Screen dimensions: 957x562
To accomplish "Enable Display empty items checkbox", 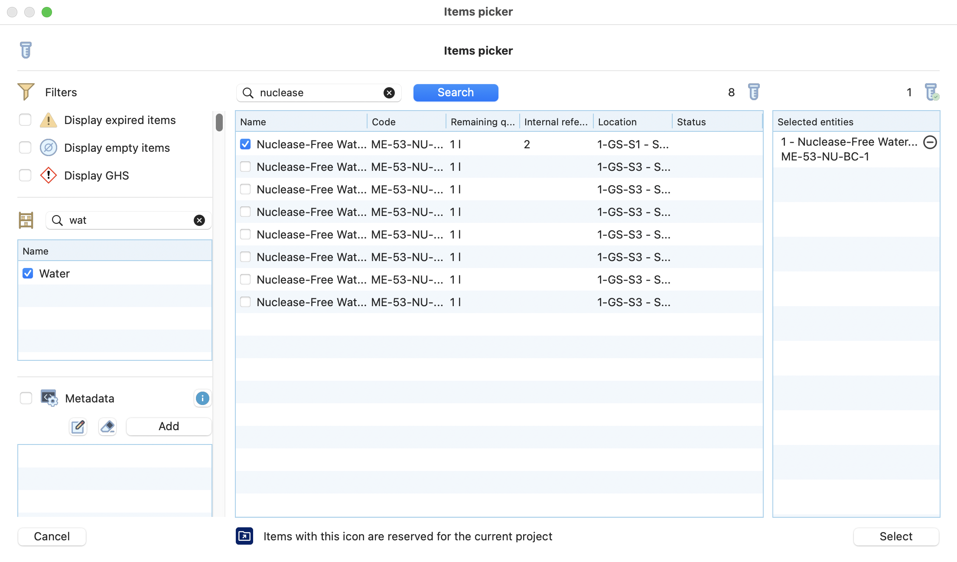I will click(x=25, y=147).
